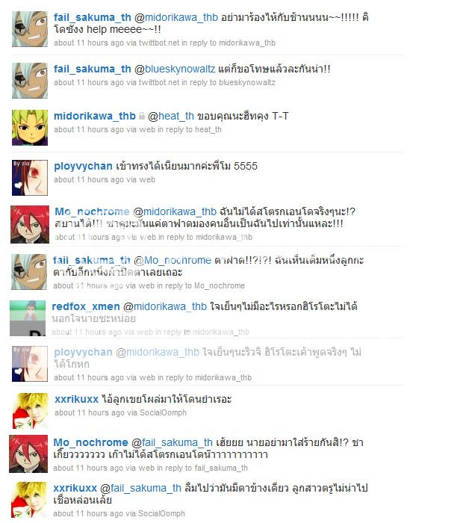Click the @blueskynowaltz mention

[x=175, y=69]
